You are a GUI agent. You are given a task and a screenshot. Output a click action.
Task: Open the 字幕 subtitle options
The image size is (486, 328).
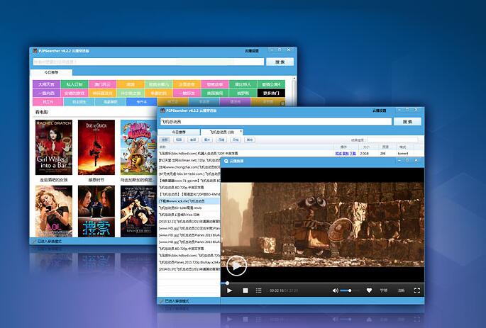pos(384,290)
